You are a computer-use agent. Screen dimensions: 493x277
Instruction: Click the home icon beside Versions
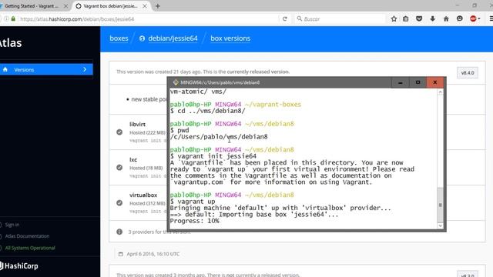click(5, 69)
